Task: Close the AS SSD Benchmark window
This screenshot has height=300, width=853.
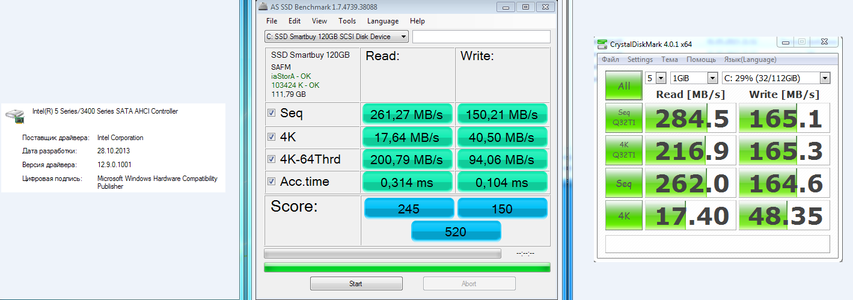Action: coord(546,7)
